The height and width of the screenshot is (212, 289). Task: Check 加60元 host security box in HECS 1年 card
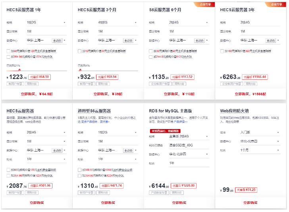pyautogui.click(x=8, y=51)
